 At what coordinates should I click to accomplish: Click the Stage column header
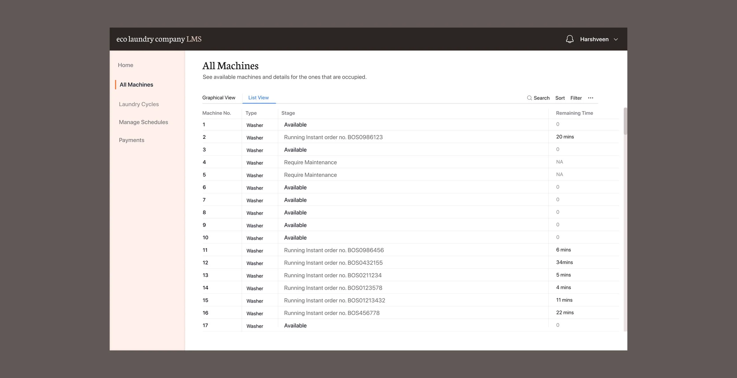coord(288,113)
